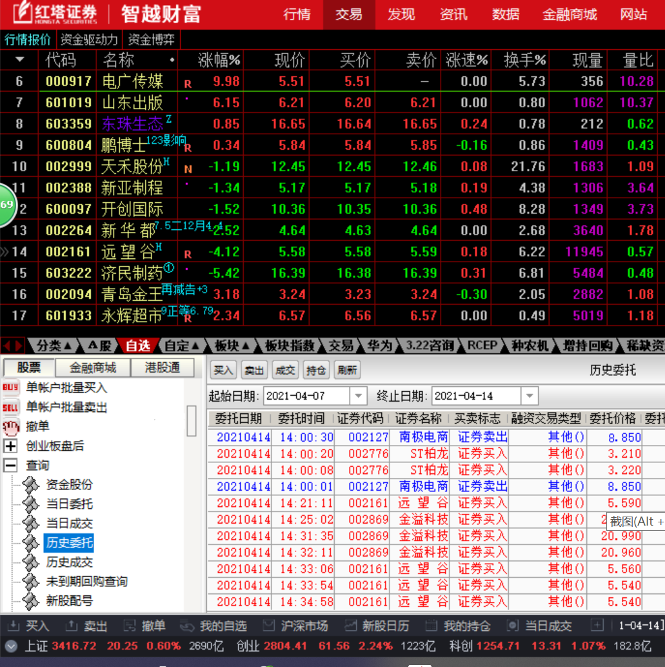Screen dimensions: 665x667
Task: Select stock row 002161 远望谷 in quotes
Action: [332, 252]
